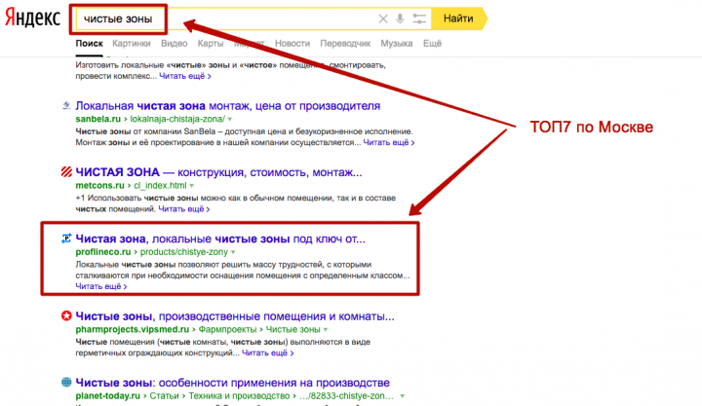Expand dropdown arrow beside sanbela.ru URL
The height and width of the screenshot is (406, 702).
point(230,120)
